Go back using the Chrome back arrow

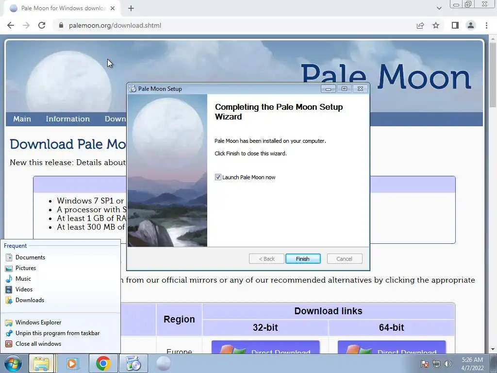11,25
